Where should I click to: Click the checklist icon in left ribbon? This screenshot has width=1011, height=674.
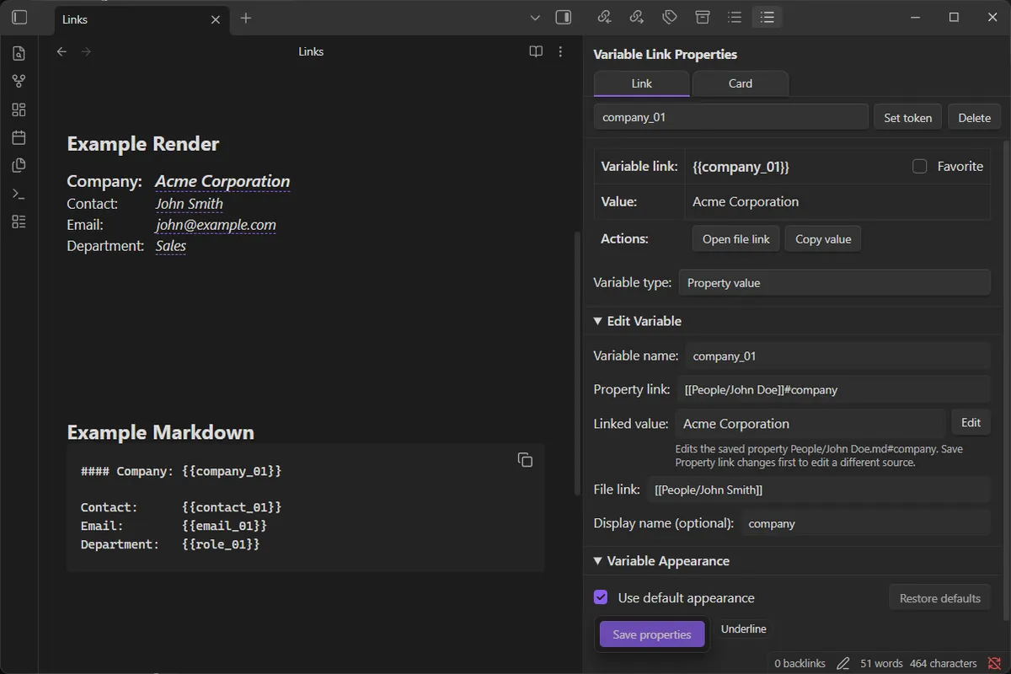coord(19,222)
